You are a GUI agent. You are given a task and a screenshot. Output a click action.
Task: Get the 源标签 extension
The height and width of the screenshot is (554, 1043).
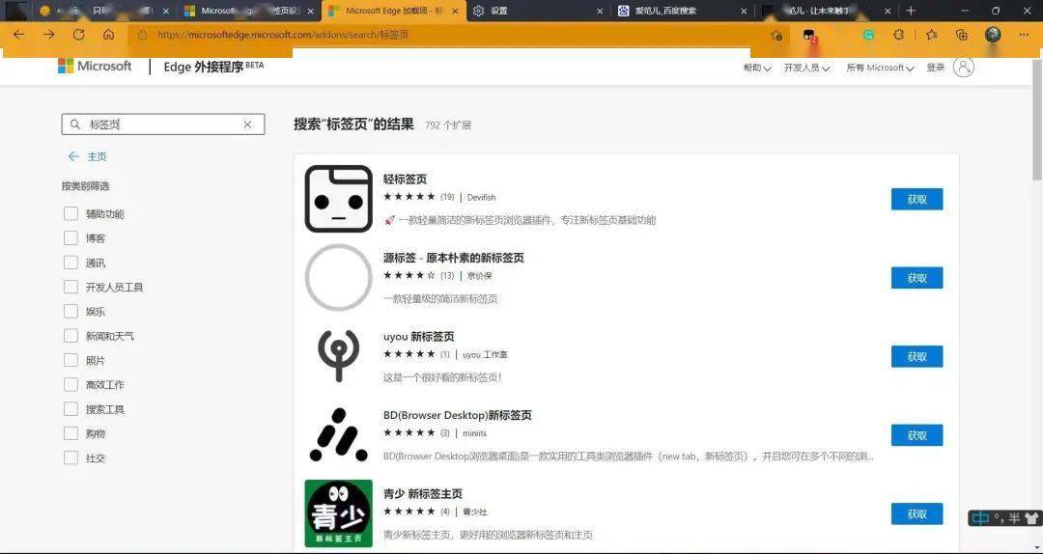(x=916, y=278)
